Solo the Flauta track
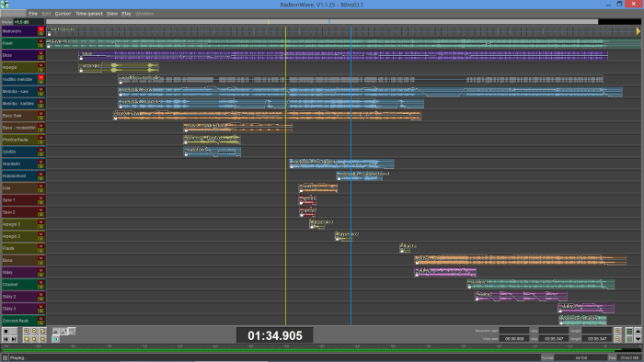This screenshot has width=644, height=362. click(x=40, y=250)
